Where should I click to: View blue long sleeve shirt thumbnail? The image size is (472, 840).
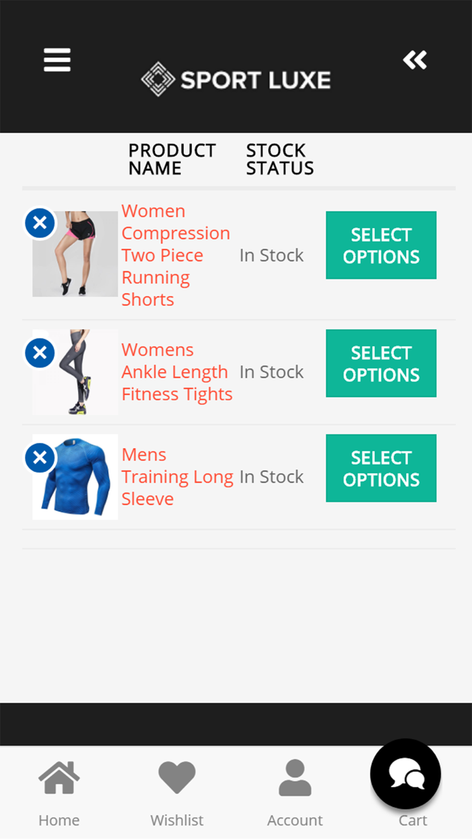75,477
